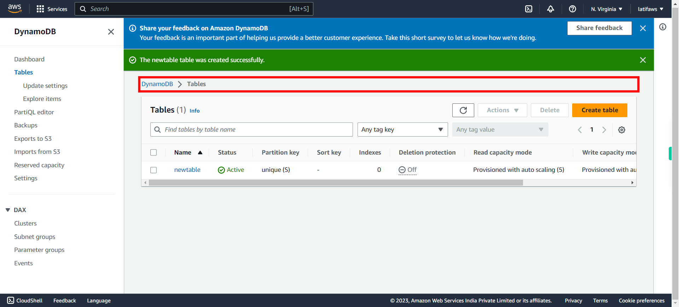Click the Status column header
The width and height of the screenshot is (679, 307).
pyautogui.click(x=227, y=152)
